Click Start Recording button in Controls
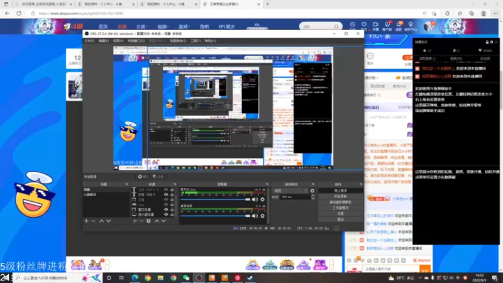This screenshot has height=283, width=503. [x=340, y=196]
